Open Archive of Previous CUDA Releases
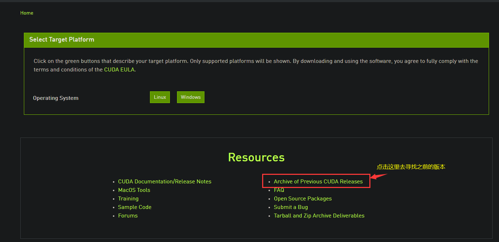This screenshot has height=242, width=499. (x=318, y=182)
